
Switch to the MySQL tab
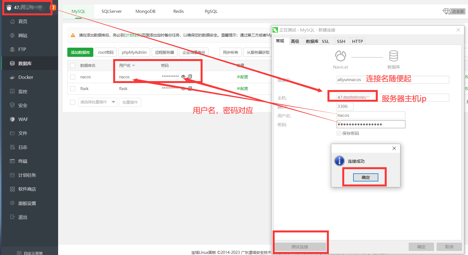point(79,11)
